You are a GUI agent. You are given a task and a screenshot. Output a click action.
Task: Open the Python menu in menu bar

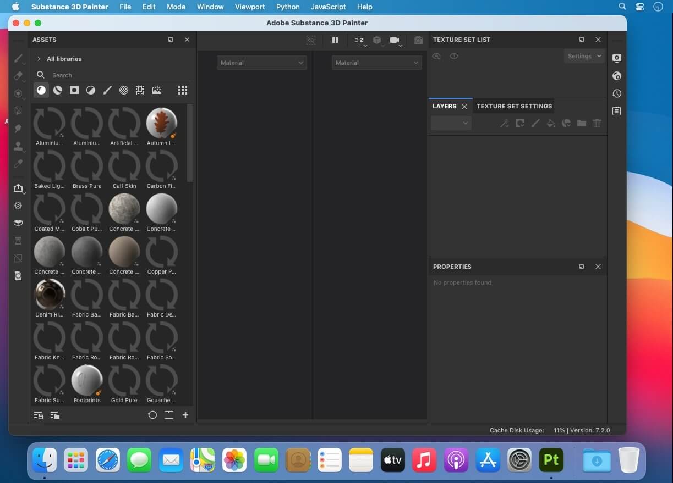click(288, 7)
